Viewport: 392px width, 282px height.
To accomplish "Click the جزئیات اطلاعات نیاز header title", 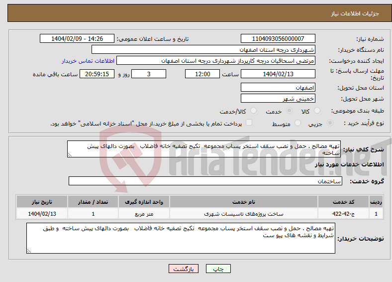I will (x=355, y=13).
